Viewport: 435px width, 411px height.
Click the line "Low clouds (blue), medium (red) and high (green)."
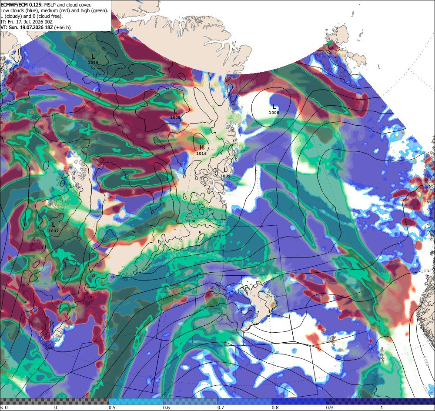(x=54, y=10)
